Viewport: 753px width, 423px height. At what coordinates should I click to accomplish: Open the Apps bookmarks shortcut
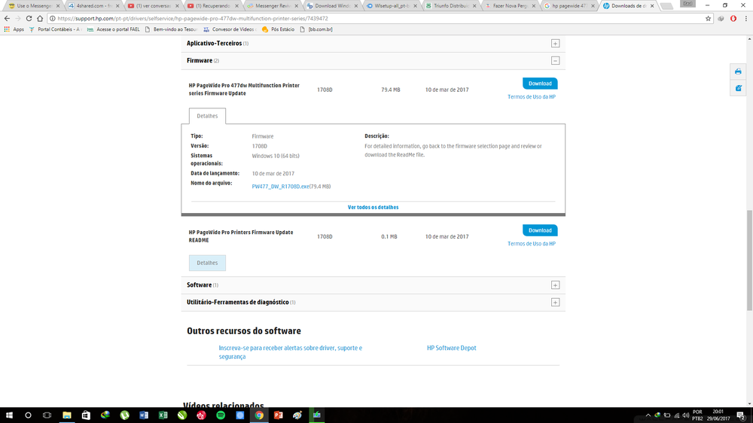coord(14,29)
